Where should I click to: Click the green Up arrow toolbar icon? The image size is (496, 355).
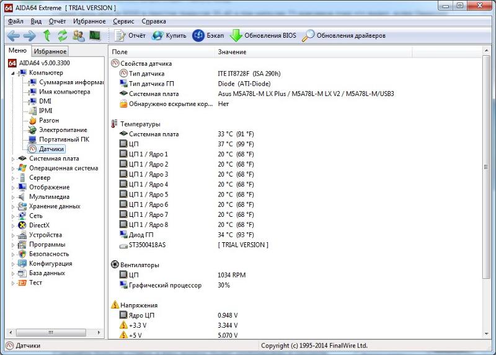point(47,35)
